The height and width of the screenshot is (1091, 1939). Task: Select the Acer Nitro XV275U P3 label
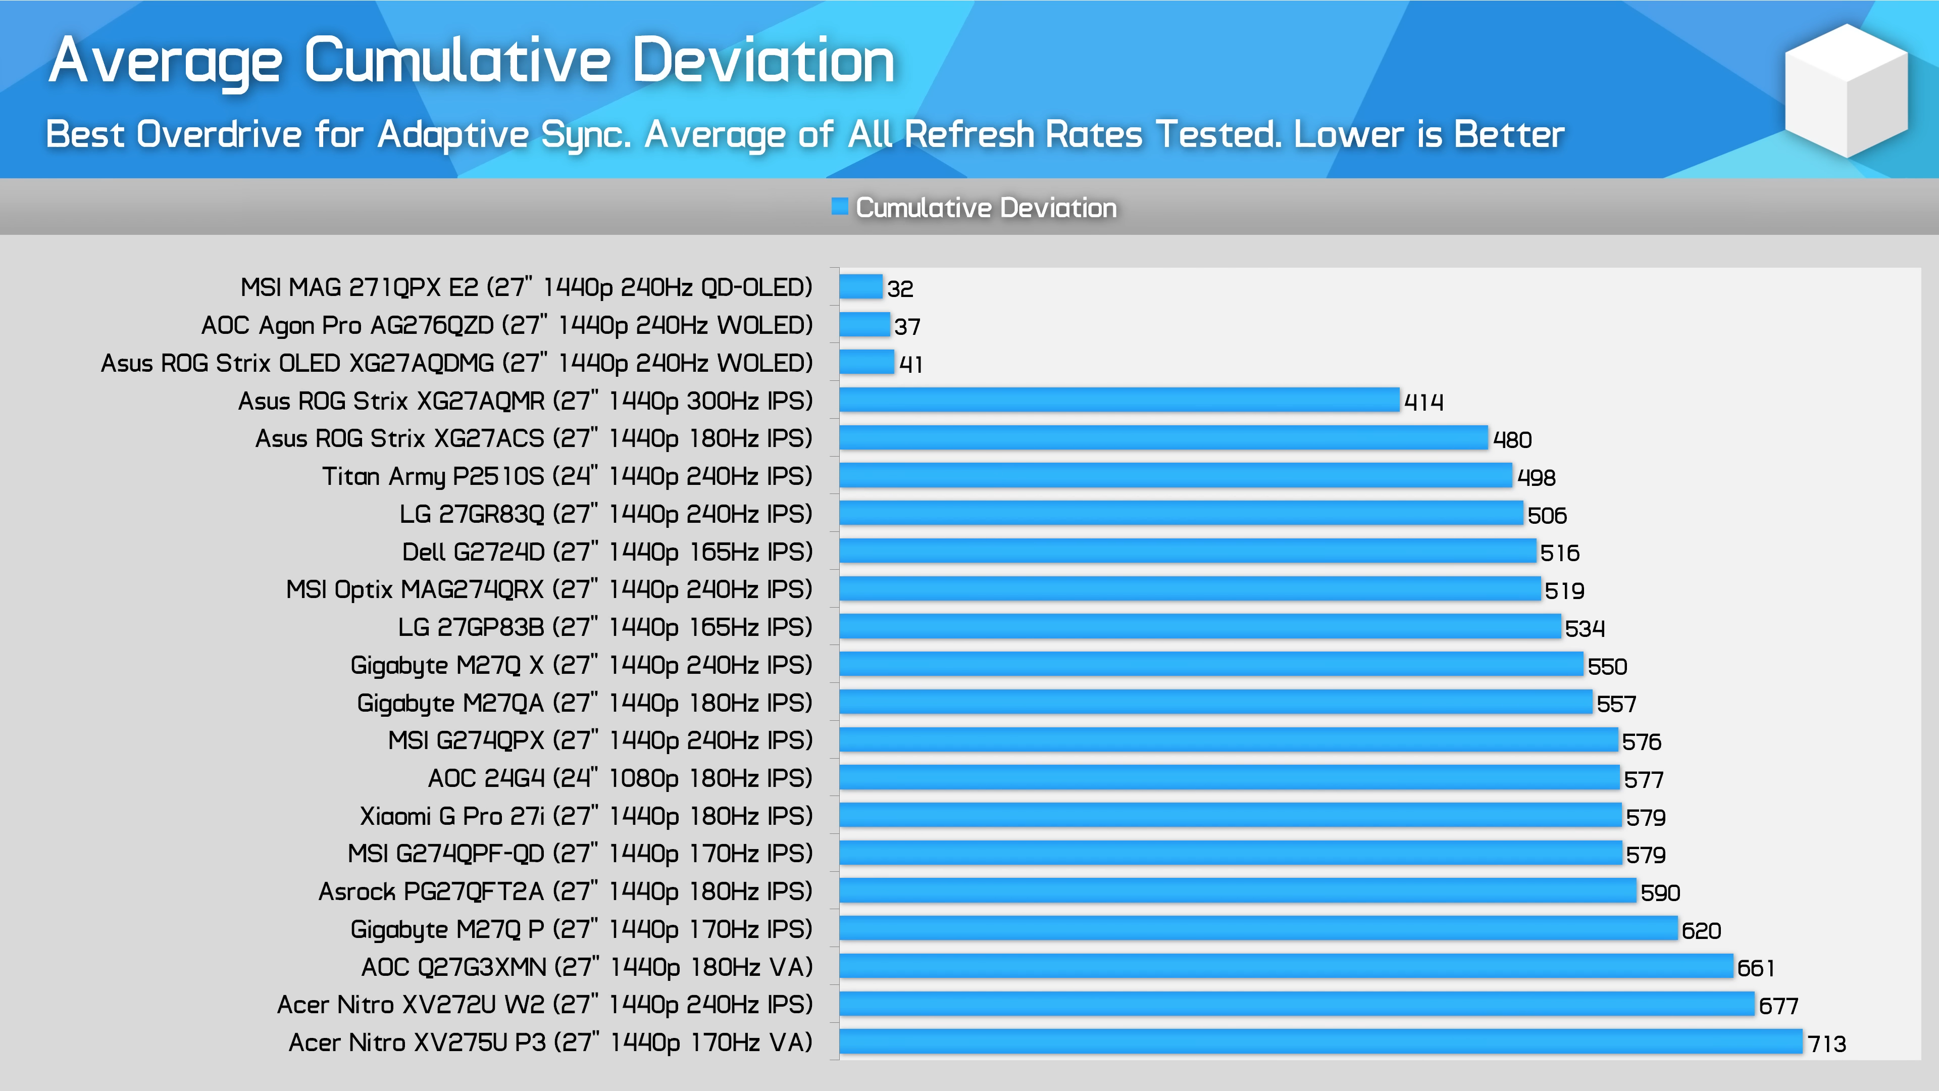pyautogui.click(x=551, y=1043)
